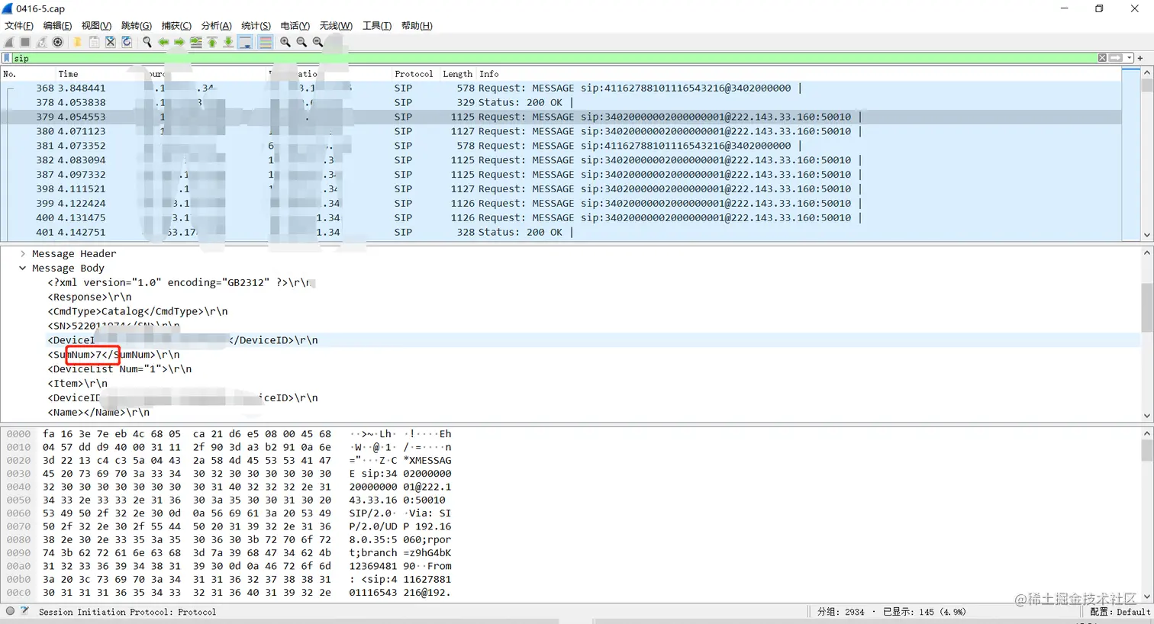Jump to the last packet

tap(228, 42)
